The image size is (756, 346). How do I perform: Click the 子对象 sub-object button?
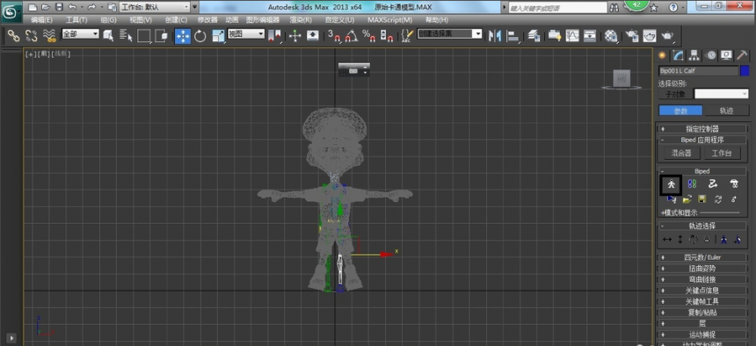coord(675,94)
